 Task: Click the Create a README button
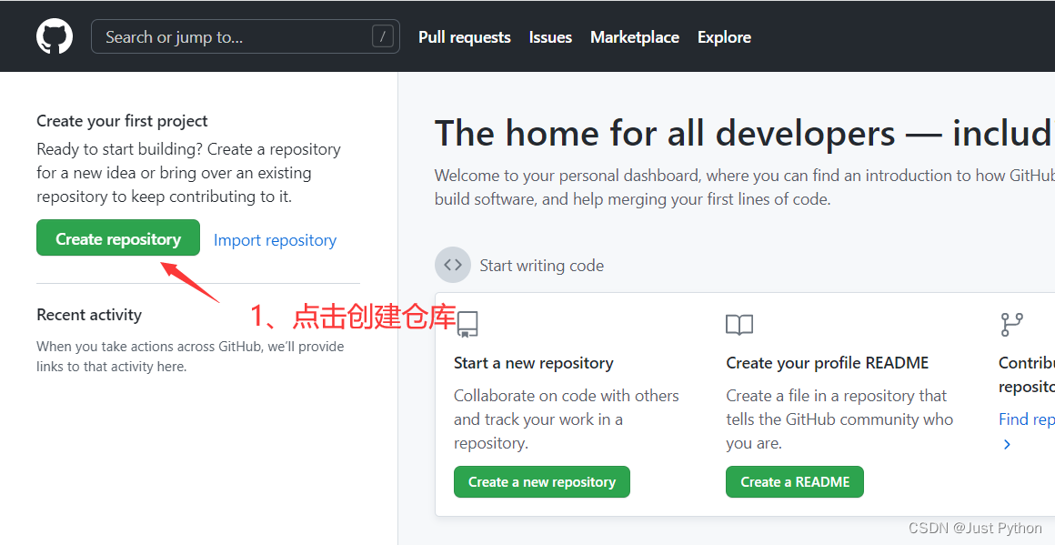(x=794, y=481)
